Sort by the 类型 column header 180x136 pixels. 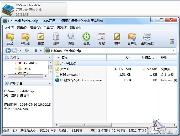coord(168,58)
